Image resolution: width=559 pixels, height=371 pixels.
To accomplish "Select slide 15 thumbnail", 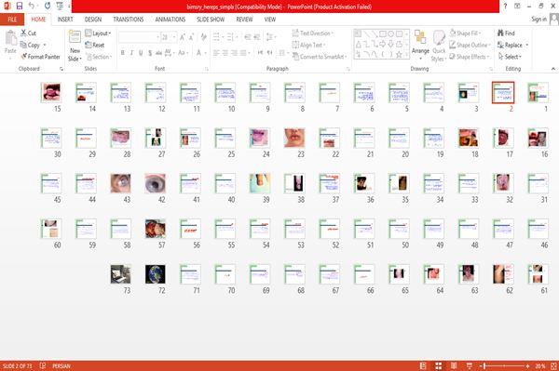I will tap(51, 92).
